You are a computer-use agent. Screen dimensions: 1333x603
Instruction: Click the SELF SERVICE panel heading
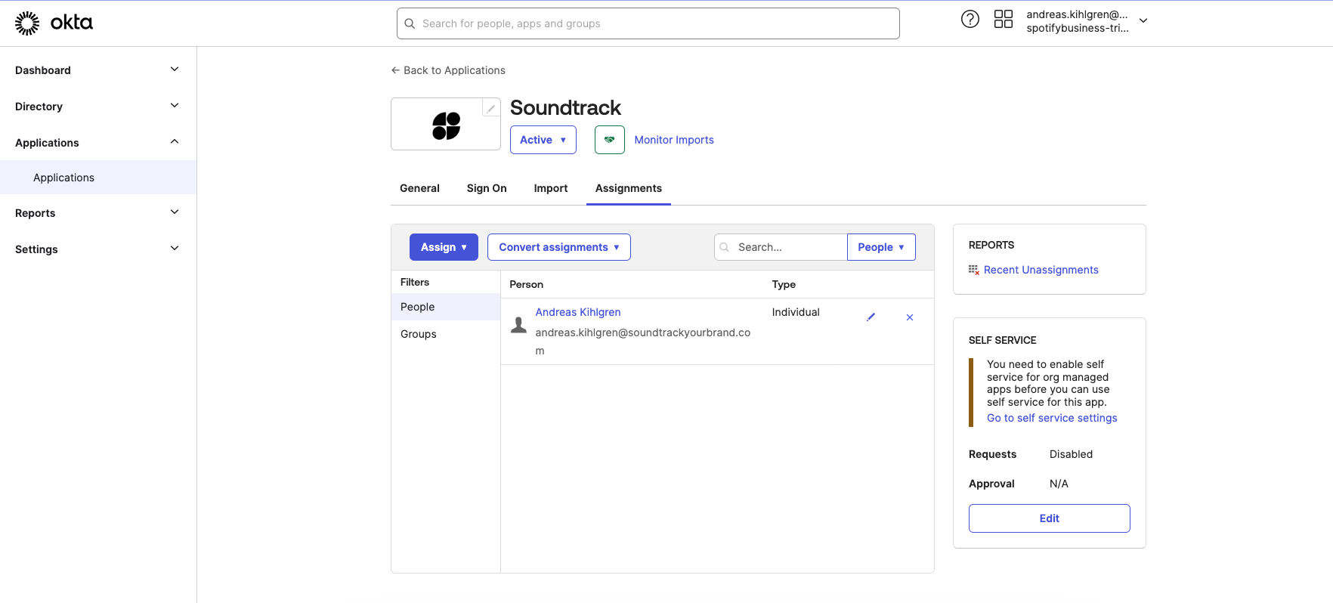[1003, 340]
